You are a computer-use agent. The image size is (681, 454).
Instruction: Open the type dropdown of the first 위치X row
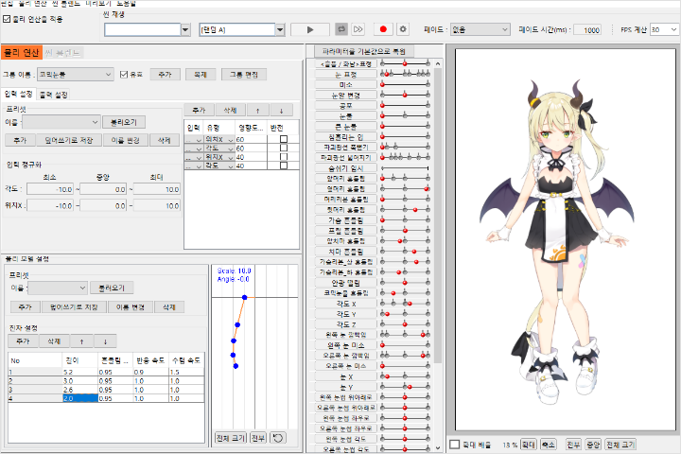pos(231,139)
